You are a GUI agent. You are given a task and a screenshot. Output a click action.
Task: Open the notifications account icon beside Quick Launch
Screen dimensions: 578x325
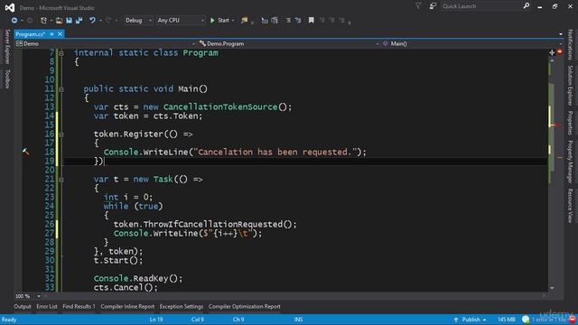tap(433, 6)
